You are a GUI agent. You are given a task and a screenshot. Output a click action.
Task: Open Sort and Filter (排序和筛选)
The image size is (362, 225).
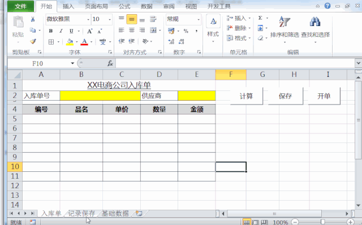(x=285, y=29)
